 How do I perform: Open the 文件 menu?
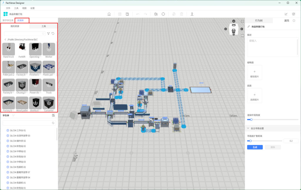pyautogui.click(x=8, y=8)
